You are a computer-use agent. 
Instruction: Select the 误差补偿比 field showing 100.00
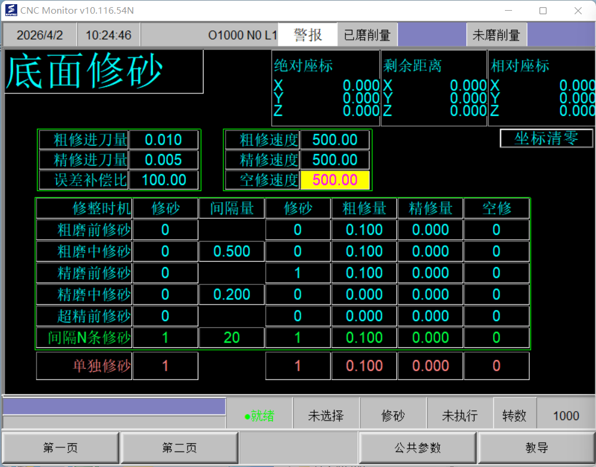coord(164,180)
